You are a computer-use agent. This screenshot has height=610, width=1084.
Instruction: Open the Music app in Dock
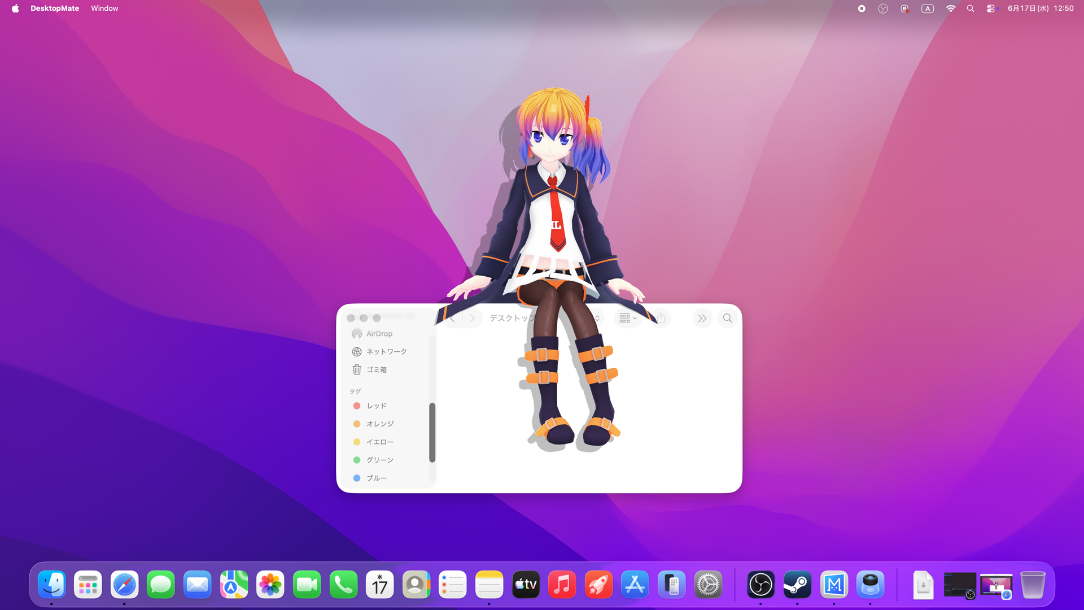pyautogui.click(x=562, y=585)
